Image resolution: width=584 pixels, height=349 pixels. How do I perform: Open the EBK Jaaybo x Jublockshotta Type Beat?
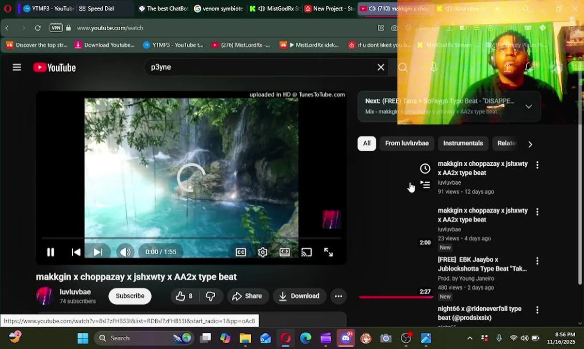tap(482, 264)
